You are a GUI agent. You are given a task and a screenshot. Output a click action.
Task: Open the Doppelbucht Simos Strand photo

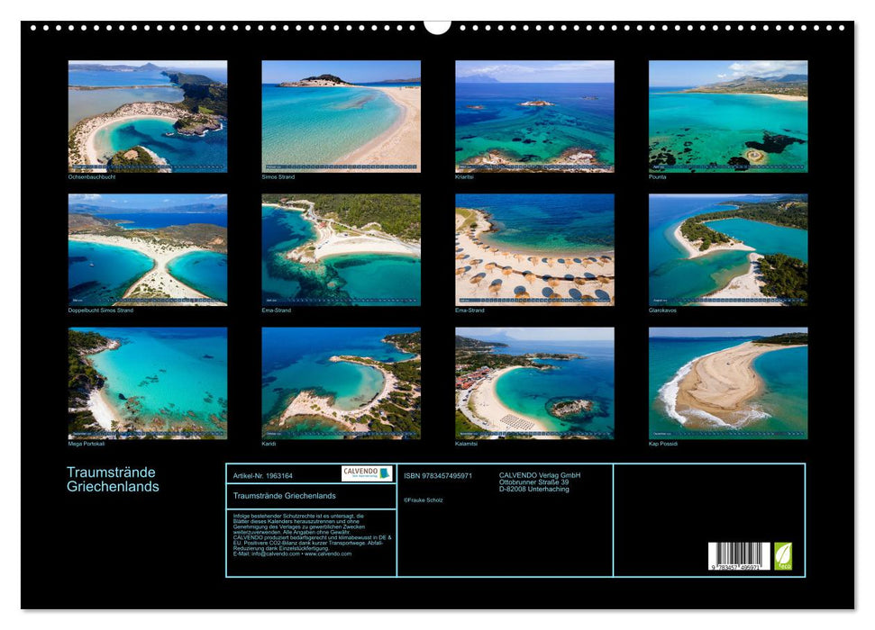pyautogui.click(x=148, y=249)
